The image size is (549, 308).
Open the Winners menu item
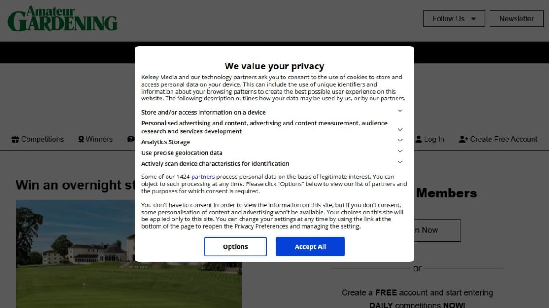99,139
